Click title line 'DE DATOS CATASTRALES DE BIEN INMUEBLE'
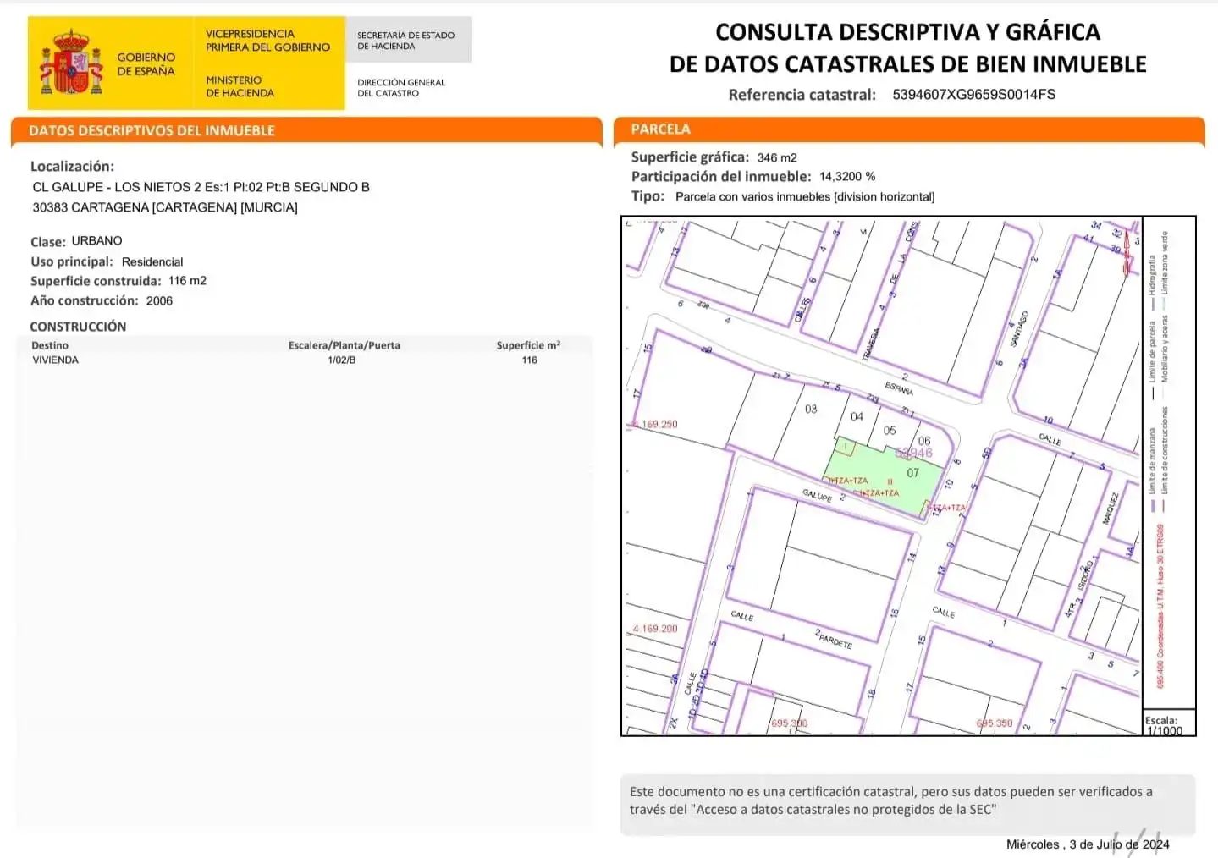Viewport: 1218px width, 858px height. [907, 64]
